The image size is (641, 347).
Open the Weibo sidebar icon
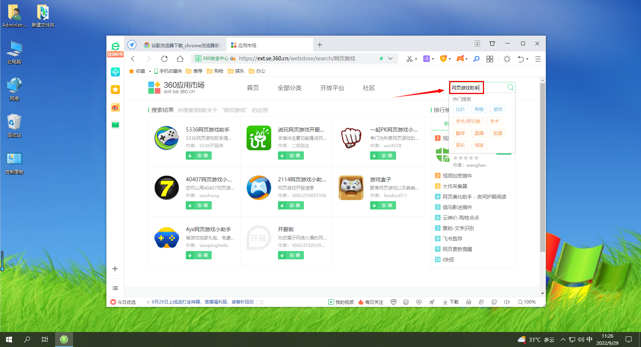[x=115, y=108]
